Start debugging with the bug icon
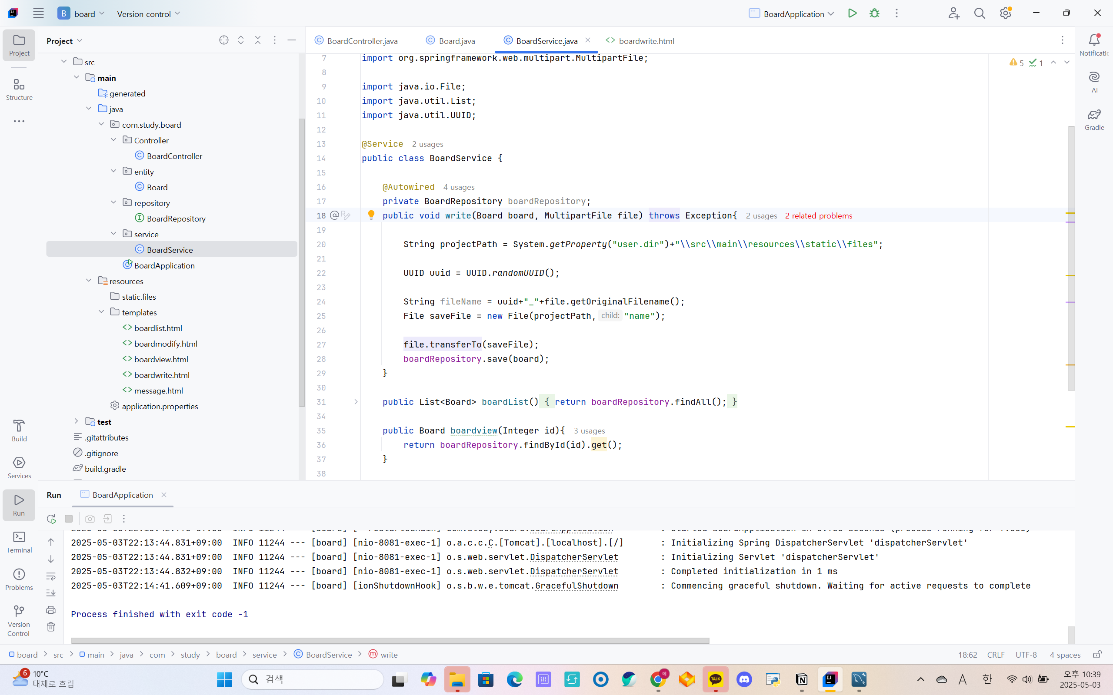This screenshot has height=695, width=1113. [874, 13]
